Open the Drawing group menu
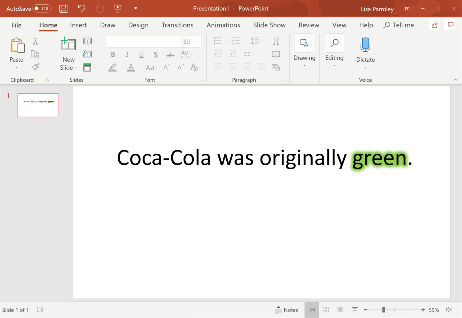This screenshot has width=462, height=318. coord(304,51)
